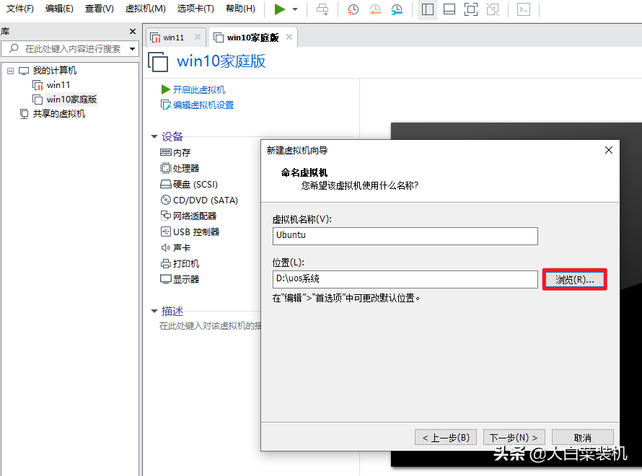Enter full screen mode icon

[471, 9]
